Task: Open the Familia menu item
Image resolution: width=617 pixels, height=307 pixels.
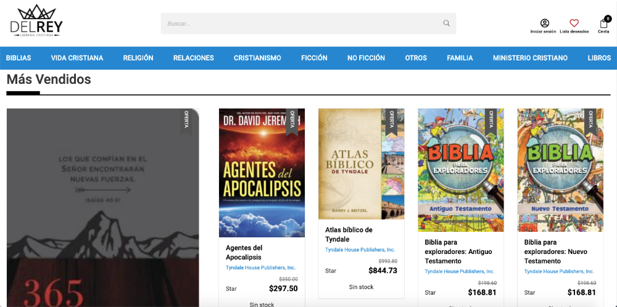Action: 460,58
